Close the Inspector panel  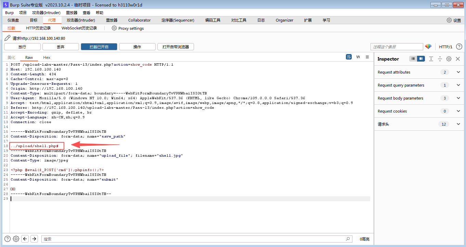coord(458,59)
